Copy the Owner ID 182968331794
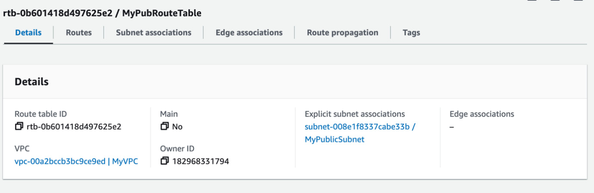Screen dimensions: 594x193 [164, 161]
